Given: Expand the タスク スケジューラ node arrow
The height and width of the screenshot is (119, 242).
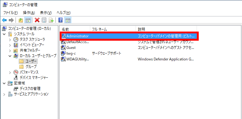Looking at the screenshot, I should (x=10, y=40).
